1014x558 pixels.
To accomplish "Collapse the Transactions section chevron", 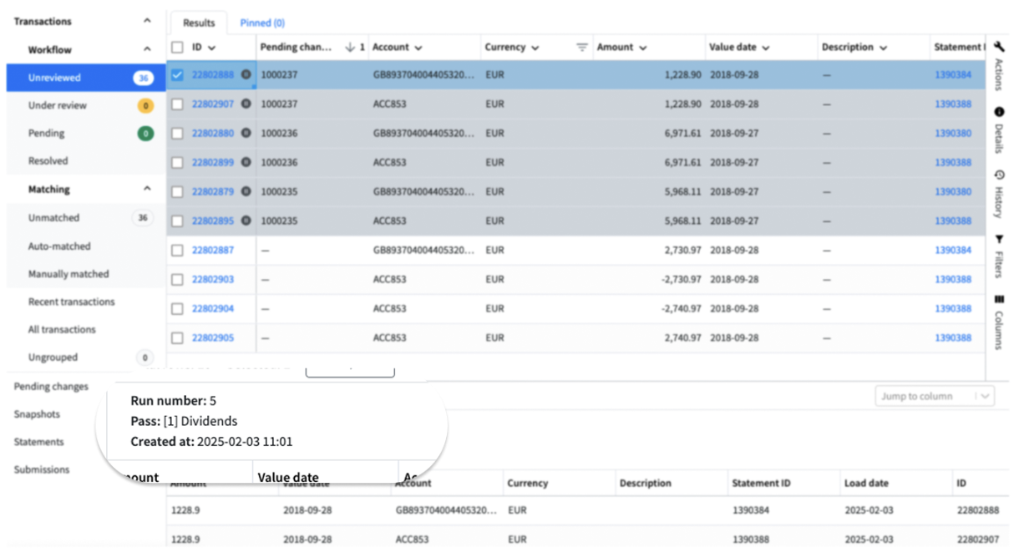I will [x=148, y=21].
